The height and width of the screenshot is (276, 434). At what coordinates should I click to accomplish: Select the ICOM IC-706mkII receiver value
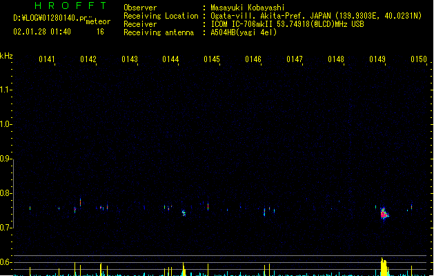click(287, 24)
